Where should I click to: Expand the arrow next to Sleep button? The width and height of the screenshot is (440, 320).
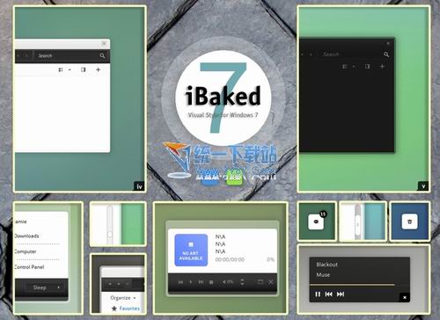coord(58,287)
